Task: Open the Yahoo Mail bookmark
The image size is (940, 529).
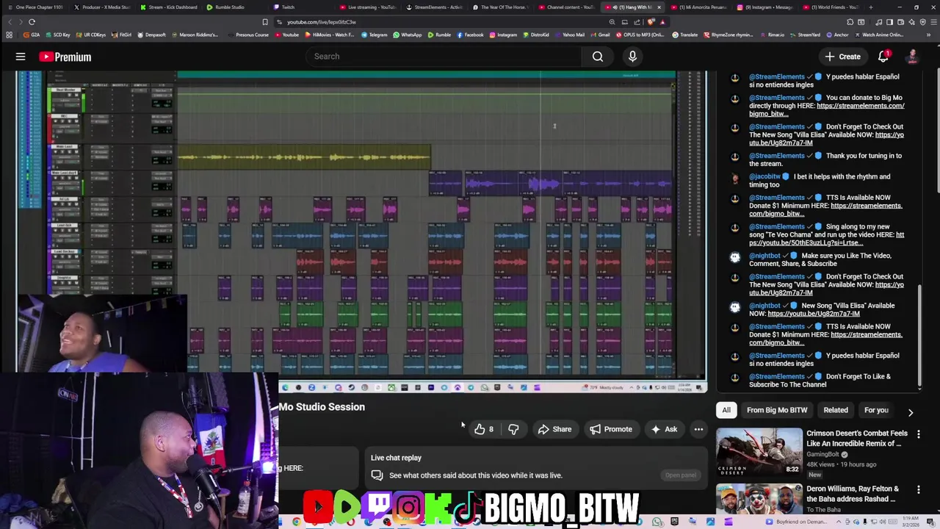Action: (x=570, y=35)
